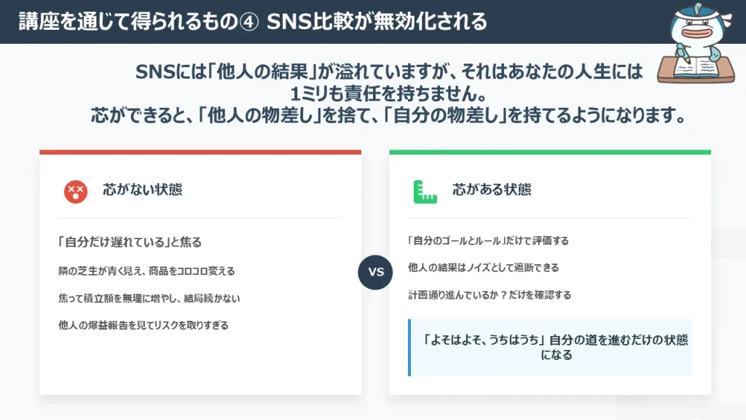Click the blue 「よそはよそ、うちはうち」 callout box

(551, 348)
